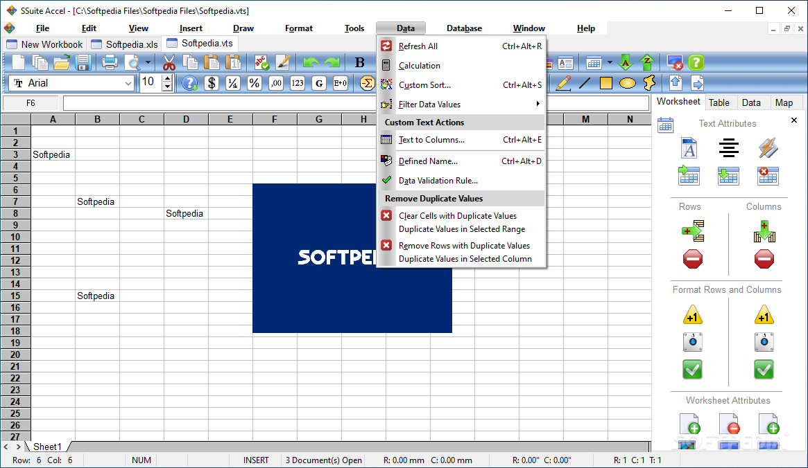This screenshot has width=808, height=468.
Task: Click the Open folder icon in toolbar
Action: tap(61, 63)
